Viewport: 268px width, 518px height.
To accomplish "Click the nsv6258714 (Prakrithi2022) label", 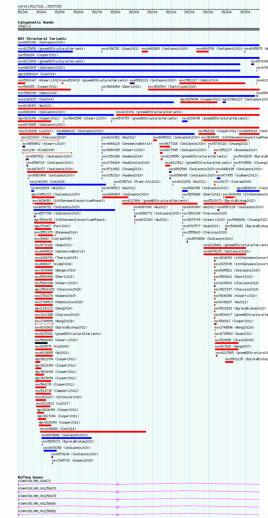I will [x=137, y=182].
